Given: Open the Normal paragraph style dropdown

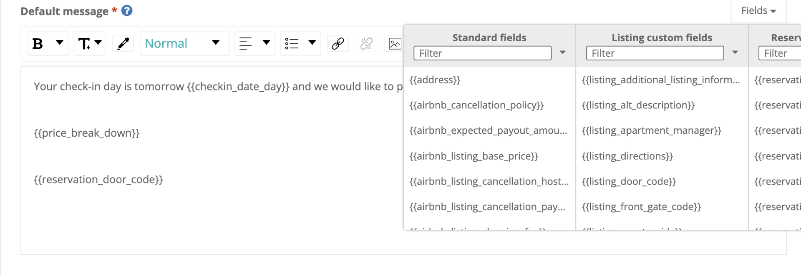Looking at the screenshot, I should [184, 43].
